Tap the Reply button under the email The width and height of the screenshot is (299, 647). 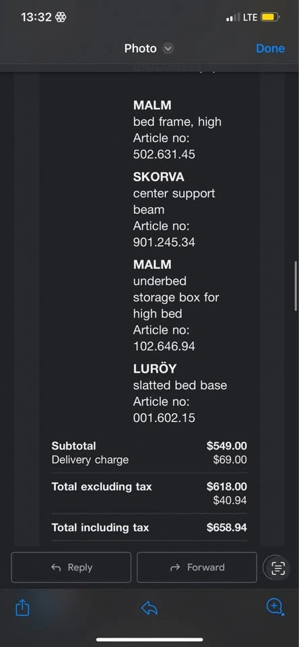tap(71, 567)
